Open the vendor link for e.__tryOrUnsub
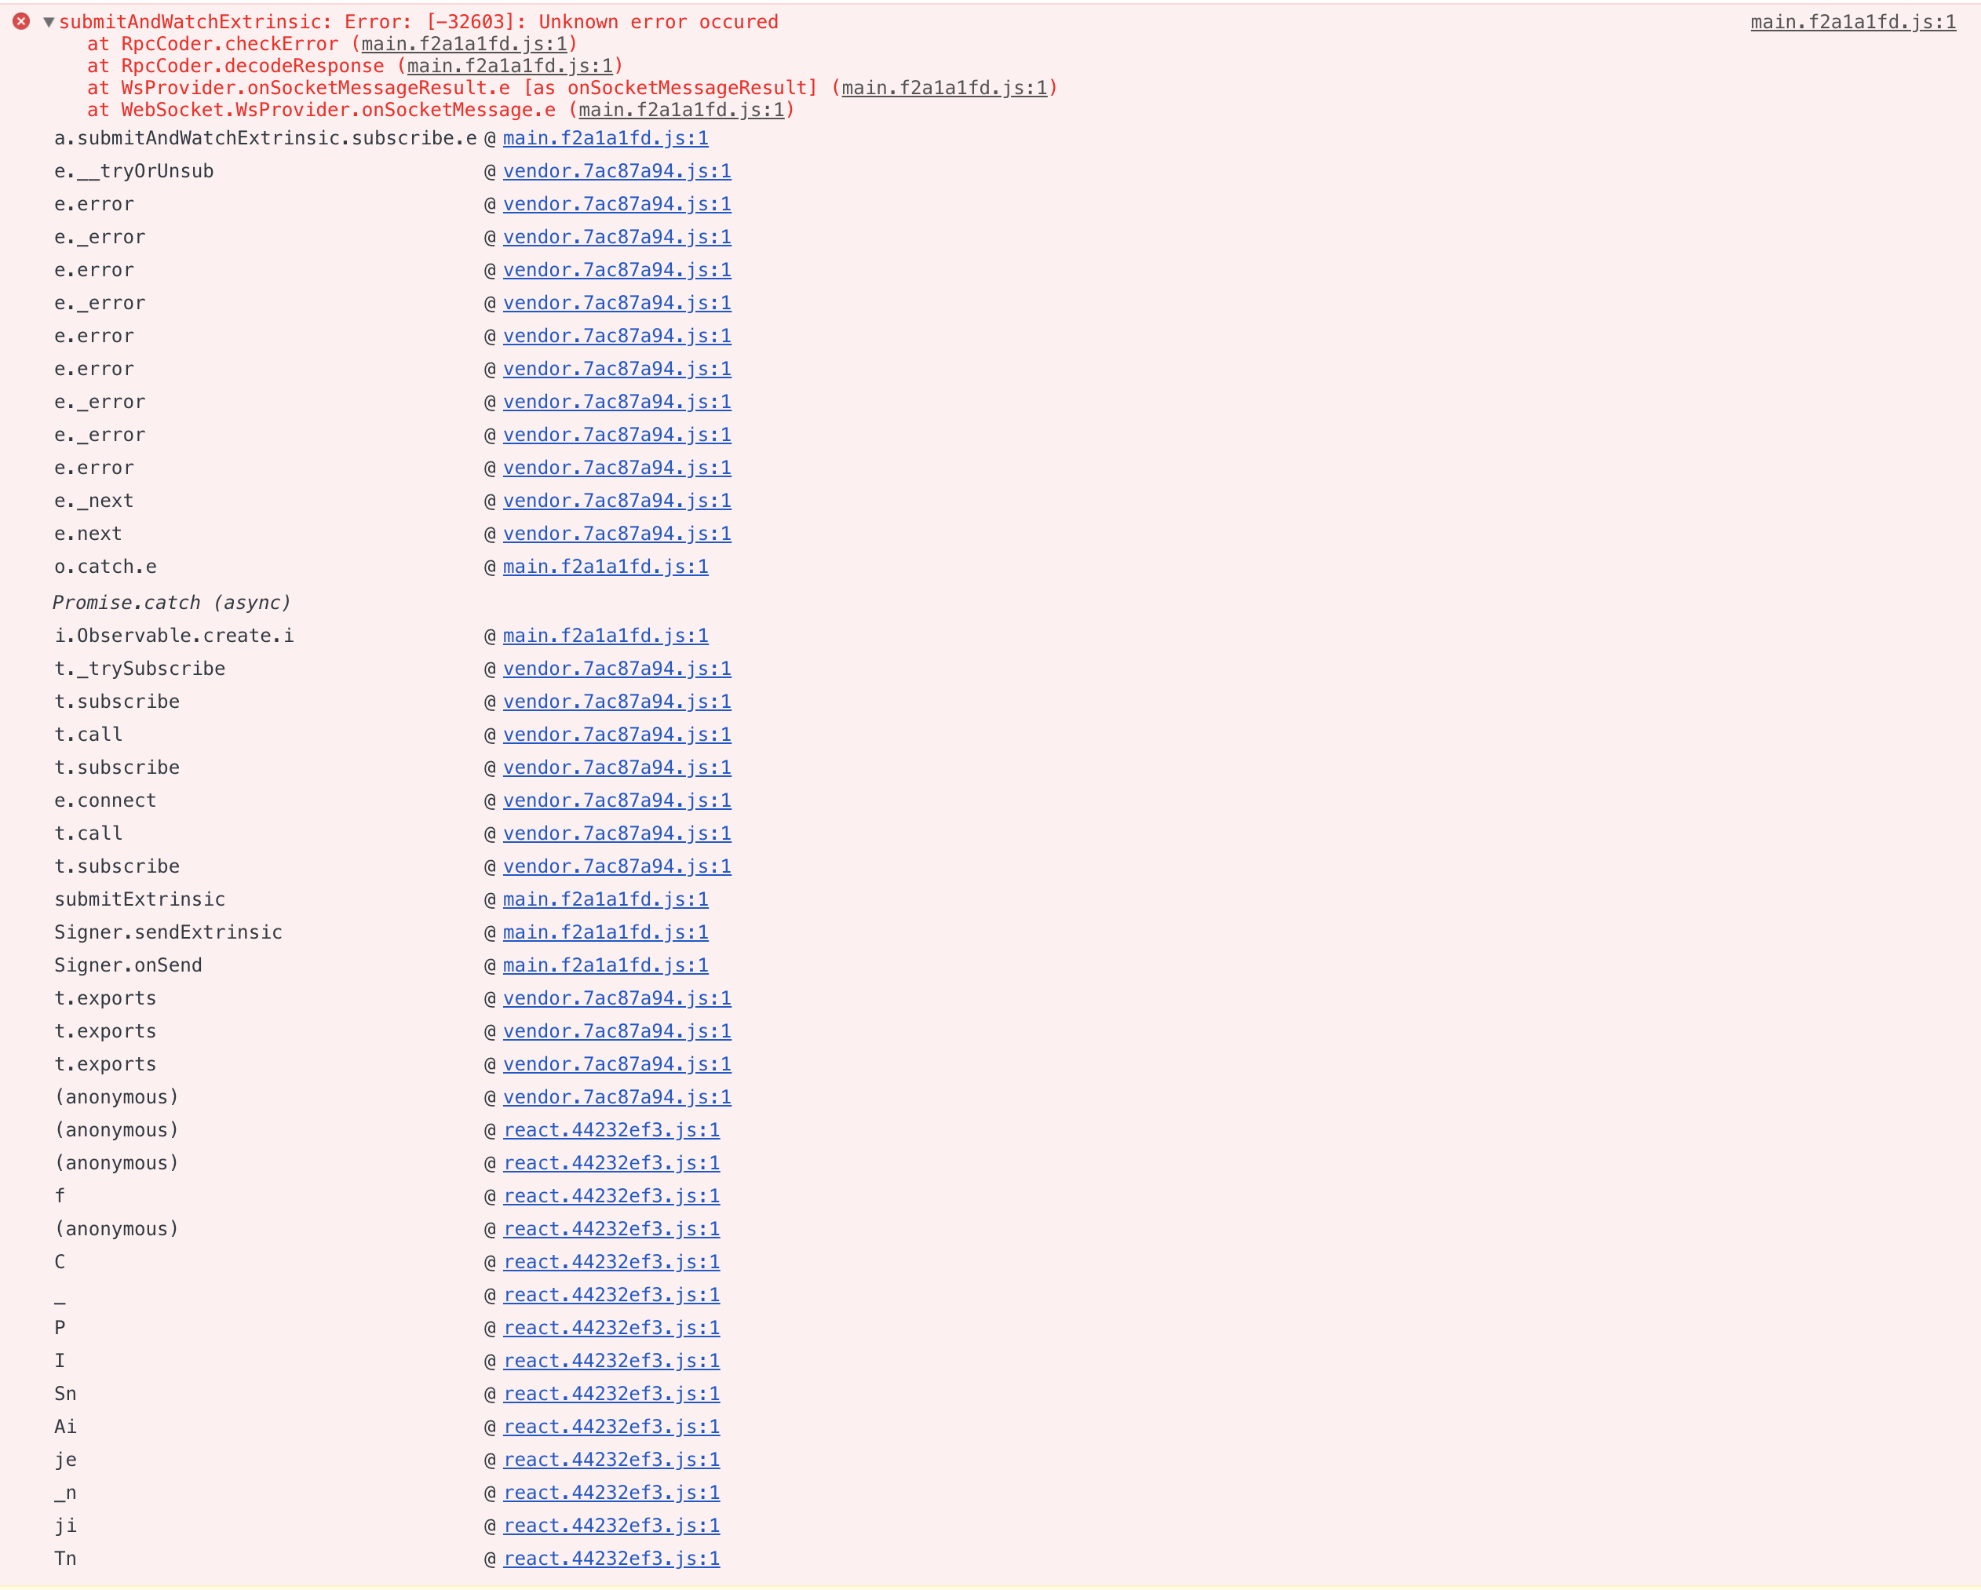This screenshot has height=1590, width=1981. (x=618, y=172)
